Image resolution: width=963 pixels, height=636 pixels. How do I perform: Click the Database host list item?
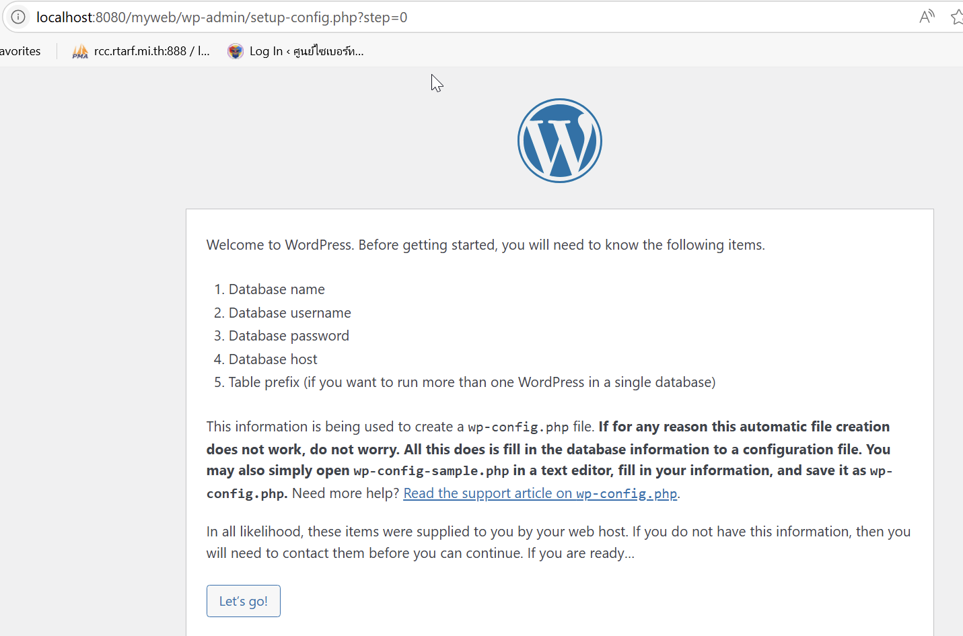pos(273,359)
